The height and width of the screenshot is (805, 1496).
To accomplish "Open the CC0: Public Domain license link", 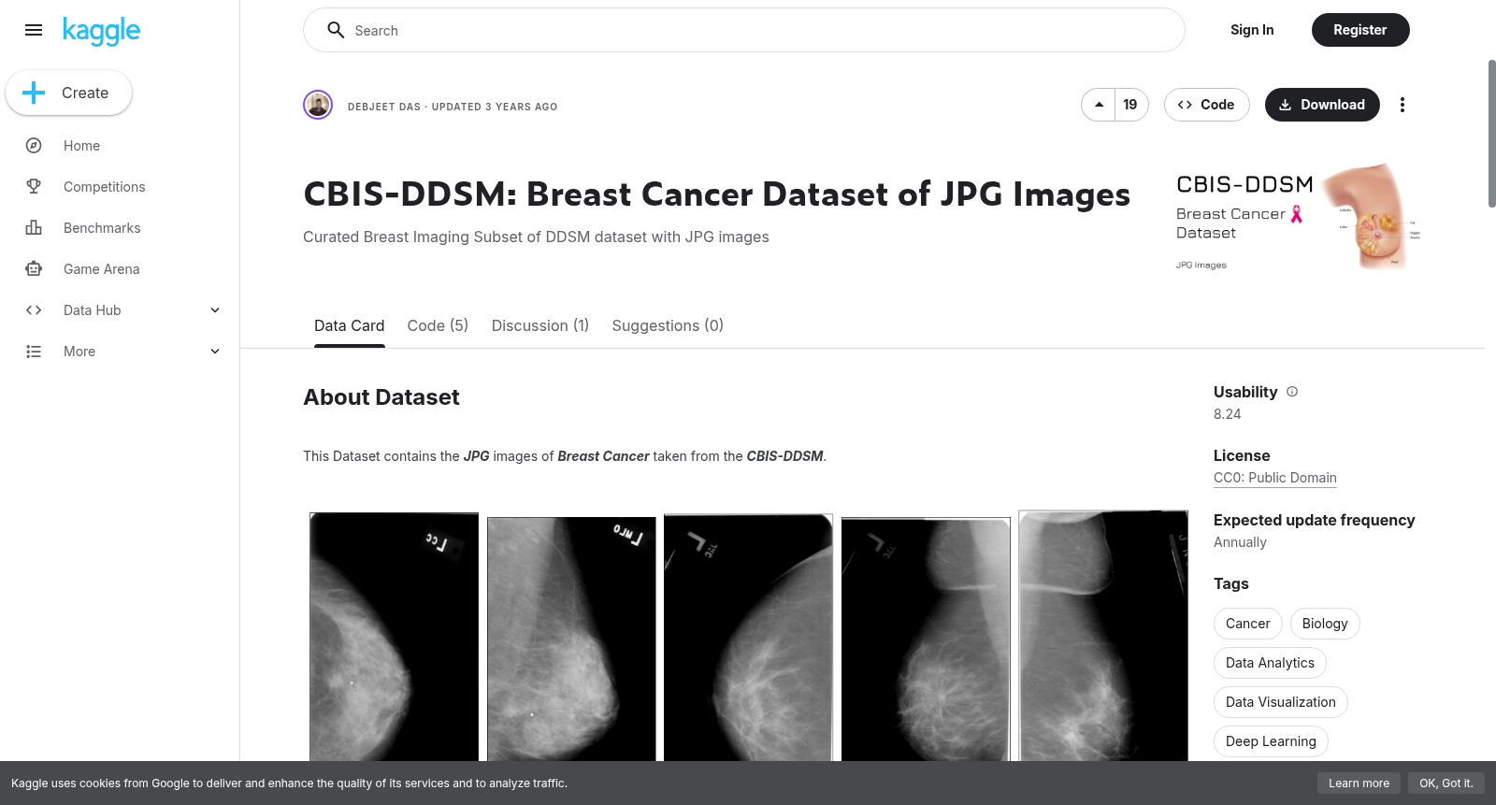I will (x=1275, y=478).
